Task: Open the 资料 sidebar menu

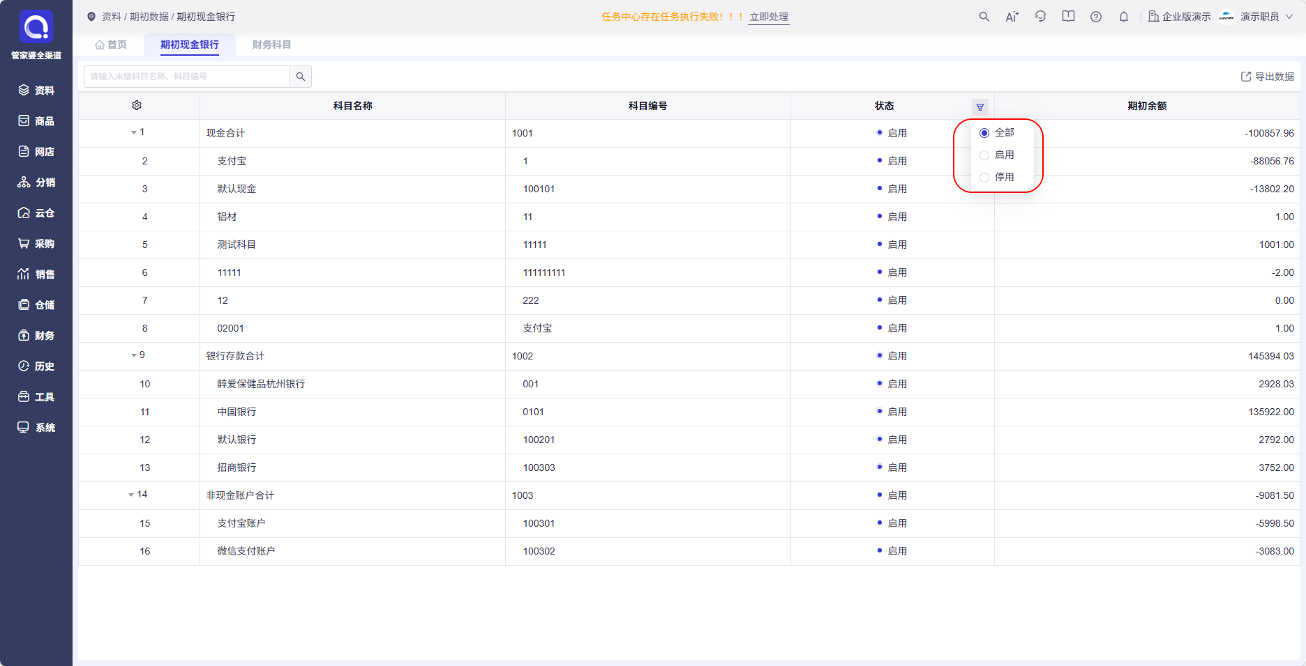Action: tap(36, 91)
